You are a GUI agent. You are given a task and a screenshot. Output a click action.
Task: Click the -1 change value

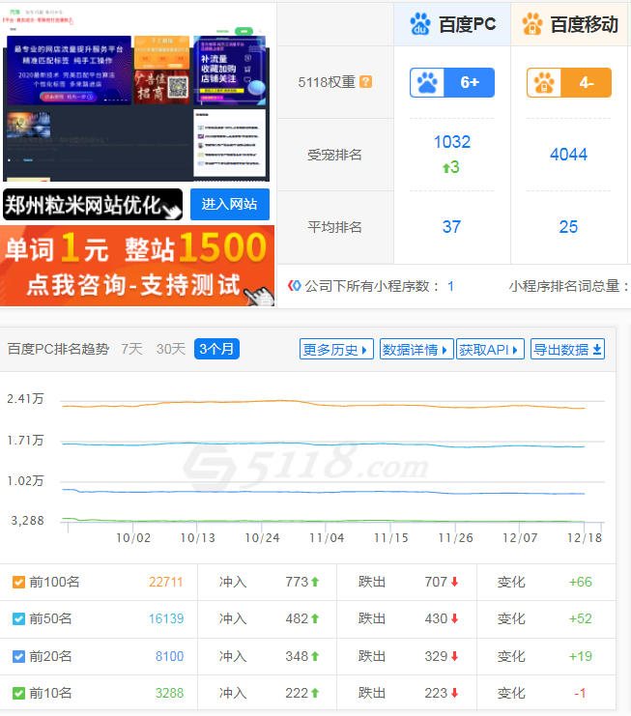pos(580,693)
